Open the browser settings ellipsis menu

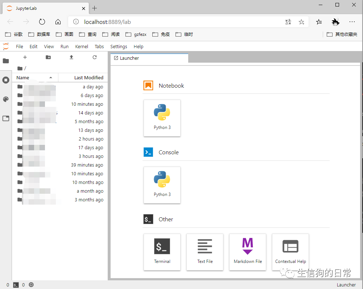click(x=352, y=22)
